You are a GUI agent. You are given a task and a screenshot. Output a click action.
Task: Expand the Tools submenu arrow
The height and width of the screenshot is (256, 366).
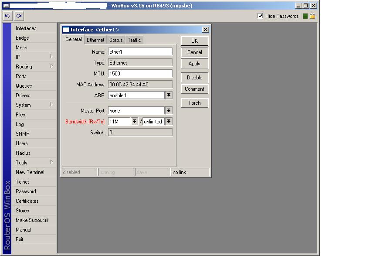tap(51, 162)
